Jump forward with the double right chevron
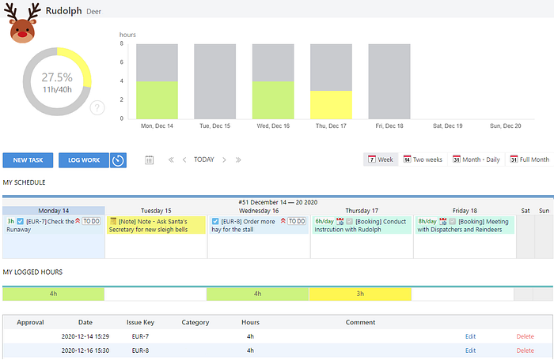Viewport: 554px width, 360px height. tap(238, 160)
